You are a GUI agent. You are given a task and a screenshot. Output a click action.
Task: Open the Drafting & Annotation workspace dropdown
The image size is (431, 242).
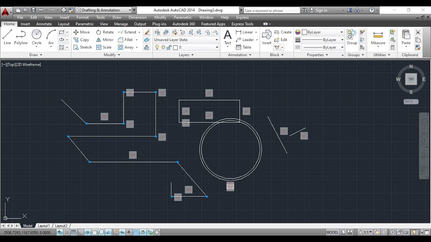click(x=104, y=10)
